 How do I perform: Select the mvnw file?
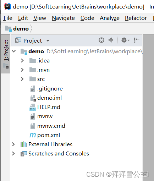point(45,116)
